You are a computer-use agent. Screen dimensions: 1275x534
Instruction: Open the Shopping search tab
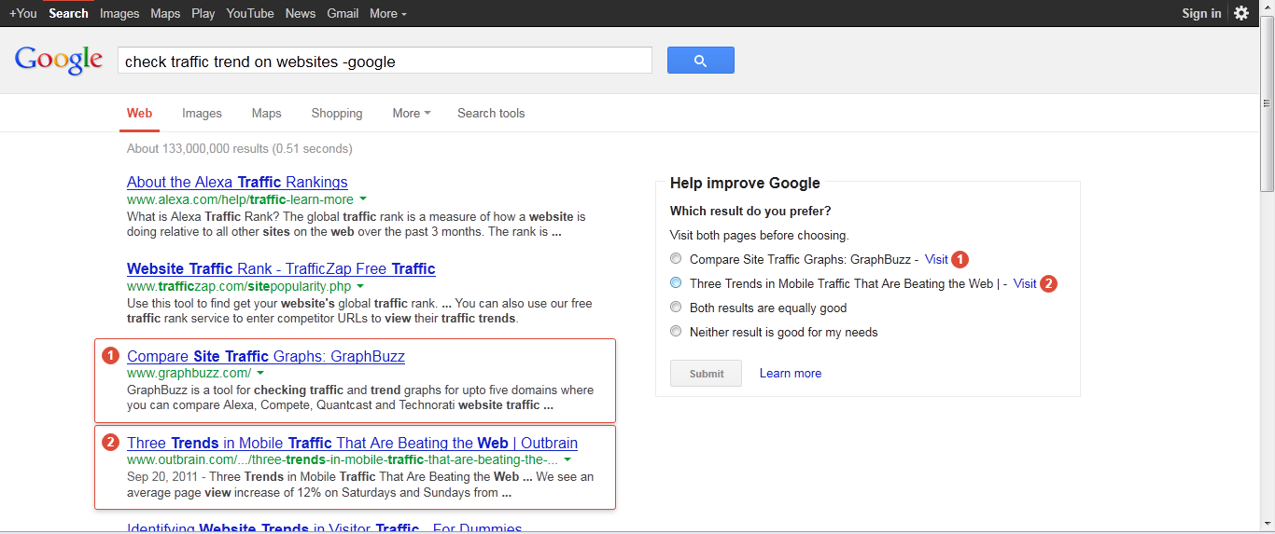pos(336,113)
